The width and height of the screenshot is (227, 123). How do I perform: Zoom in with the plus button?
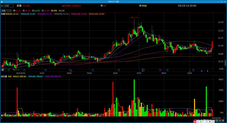point(223,121)
